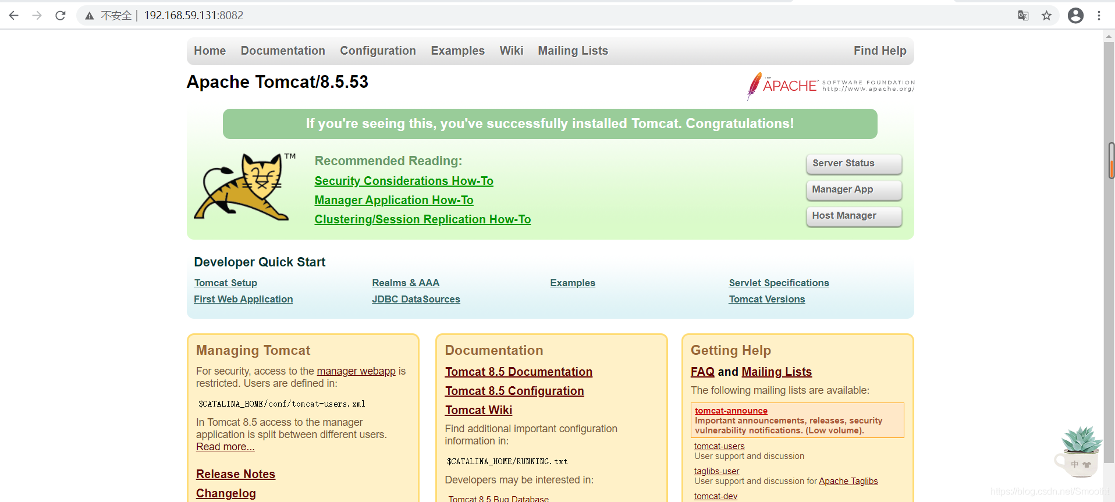Open Tomcat 8.5 Bug Database link
Viewport: 1115px width, 502px height.
tap(498, 499)
